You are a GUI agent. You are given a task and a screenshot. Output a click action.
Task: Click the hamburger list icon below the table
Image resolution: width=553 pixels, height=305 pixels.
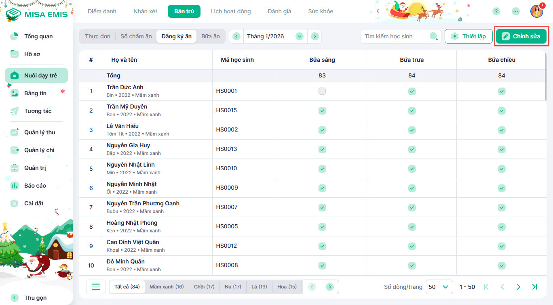(x=96, y=287)
